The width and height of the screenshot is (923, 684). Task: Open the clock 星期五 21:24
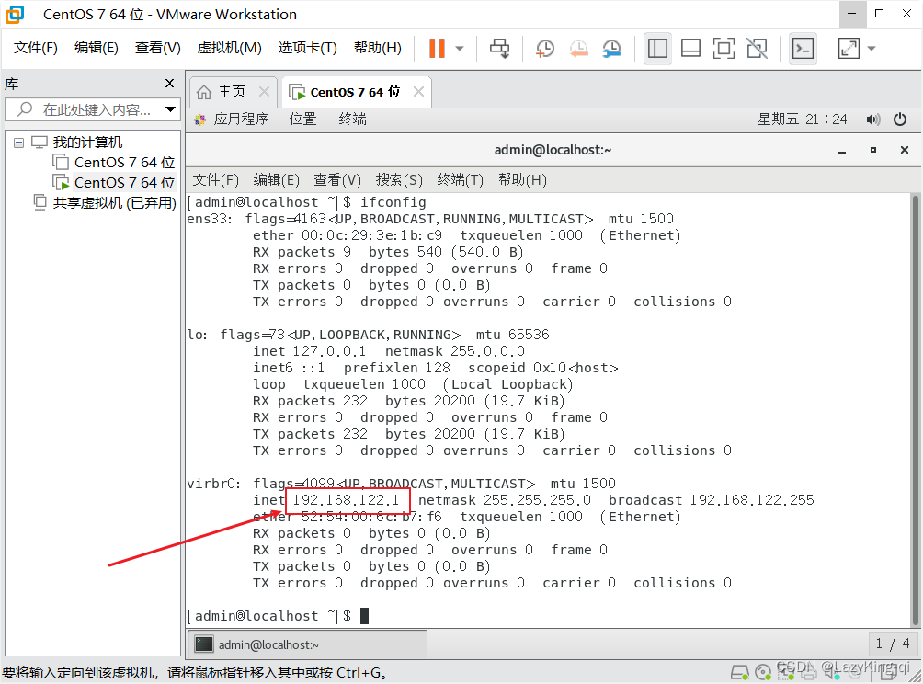point(802,120)
